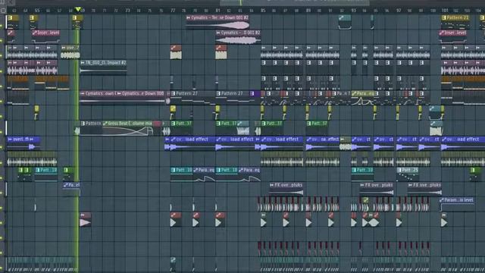Click bar 85 on the timeline ruler
The height and width of the screenshot is (273, 485).
point(263,11)
